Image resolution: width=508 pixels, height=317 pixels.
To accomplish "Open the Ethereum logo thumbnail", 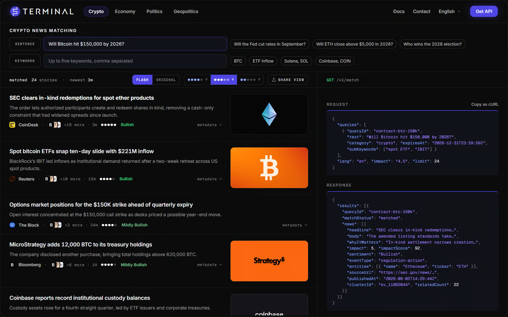I will 269,114.
